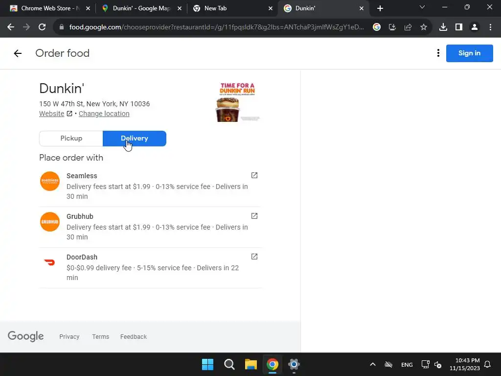Viewport: 501px width, 376px height.
Task: Click the browser back arrow
Action: 11,27
